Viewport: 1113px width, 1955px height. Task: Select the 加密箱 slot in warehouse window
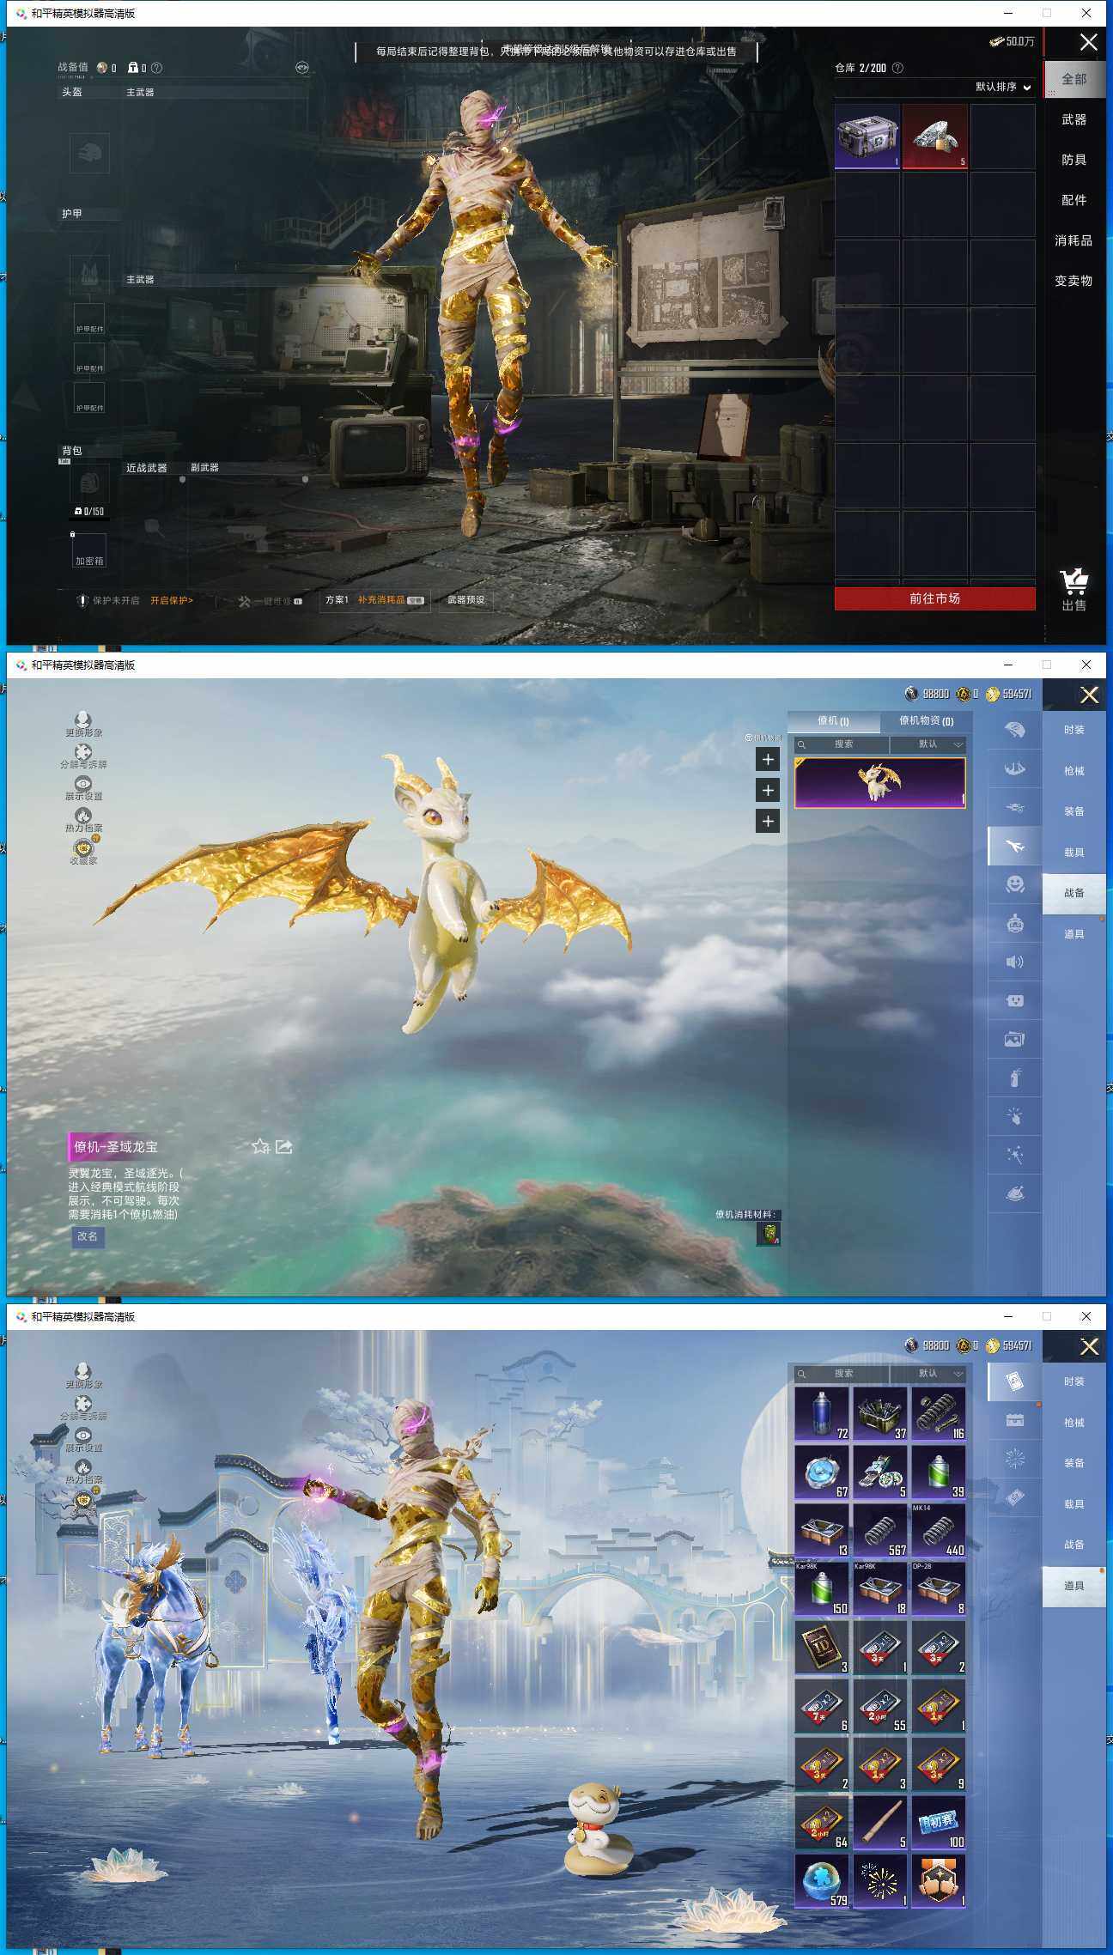click(x=89, y=550)
